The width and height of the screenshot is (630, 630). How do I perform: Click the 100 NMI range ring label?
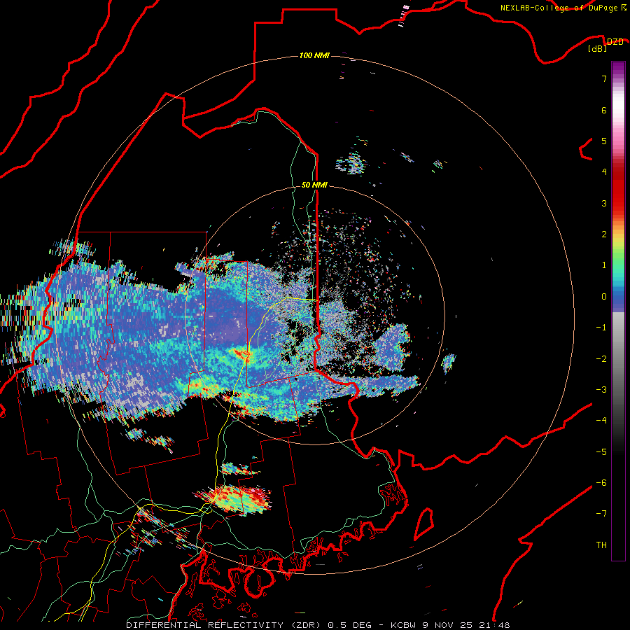pyautogui.click(x=314, y=55)
